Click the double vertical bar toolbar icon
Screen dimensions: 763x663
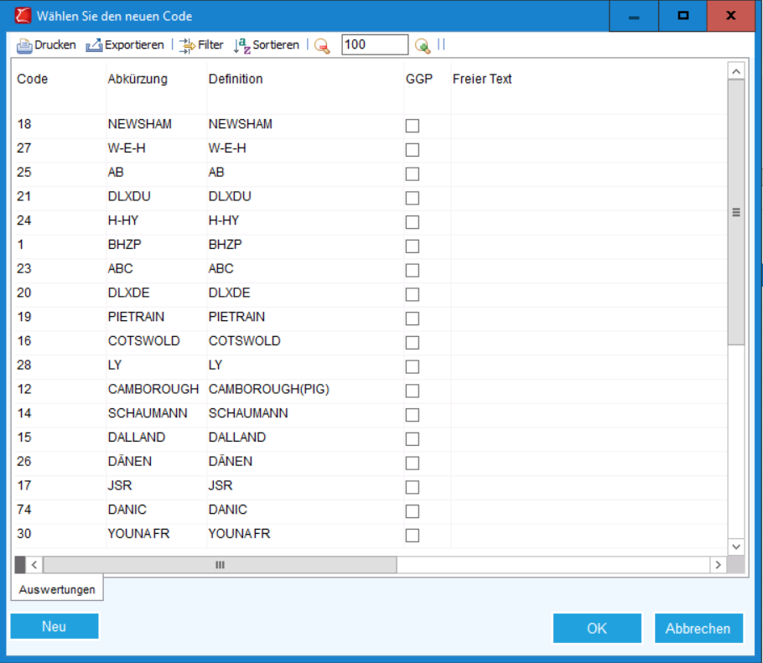pos(441,44)
